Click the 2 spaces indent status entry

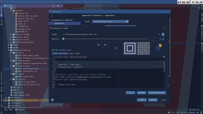point(191,113)
